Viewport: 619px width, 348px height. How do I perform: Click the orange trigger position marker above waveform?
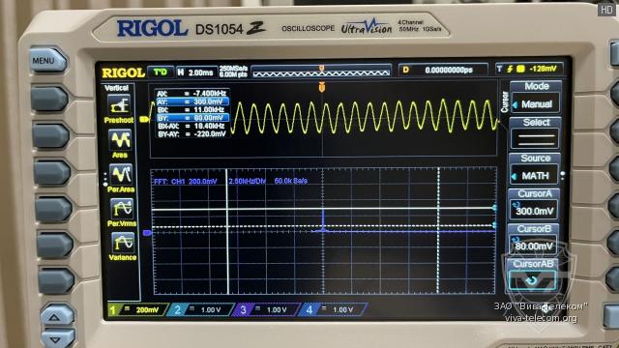pyautogui.click(x=322, y=87)
